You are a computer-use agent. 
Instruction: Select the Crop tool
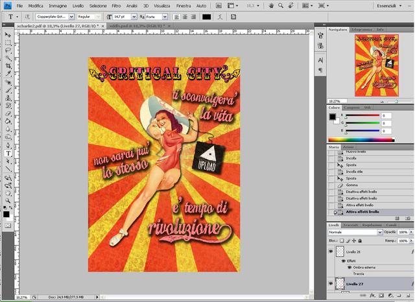point(8,66)
